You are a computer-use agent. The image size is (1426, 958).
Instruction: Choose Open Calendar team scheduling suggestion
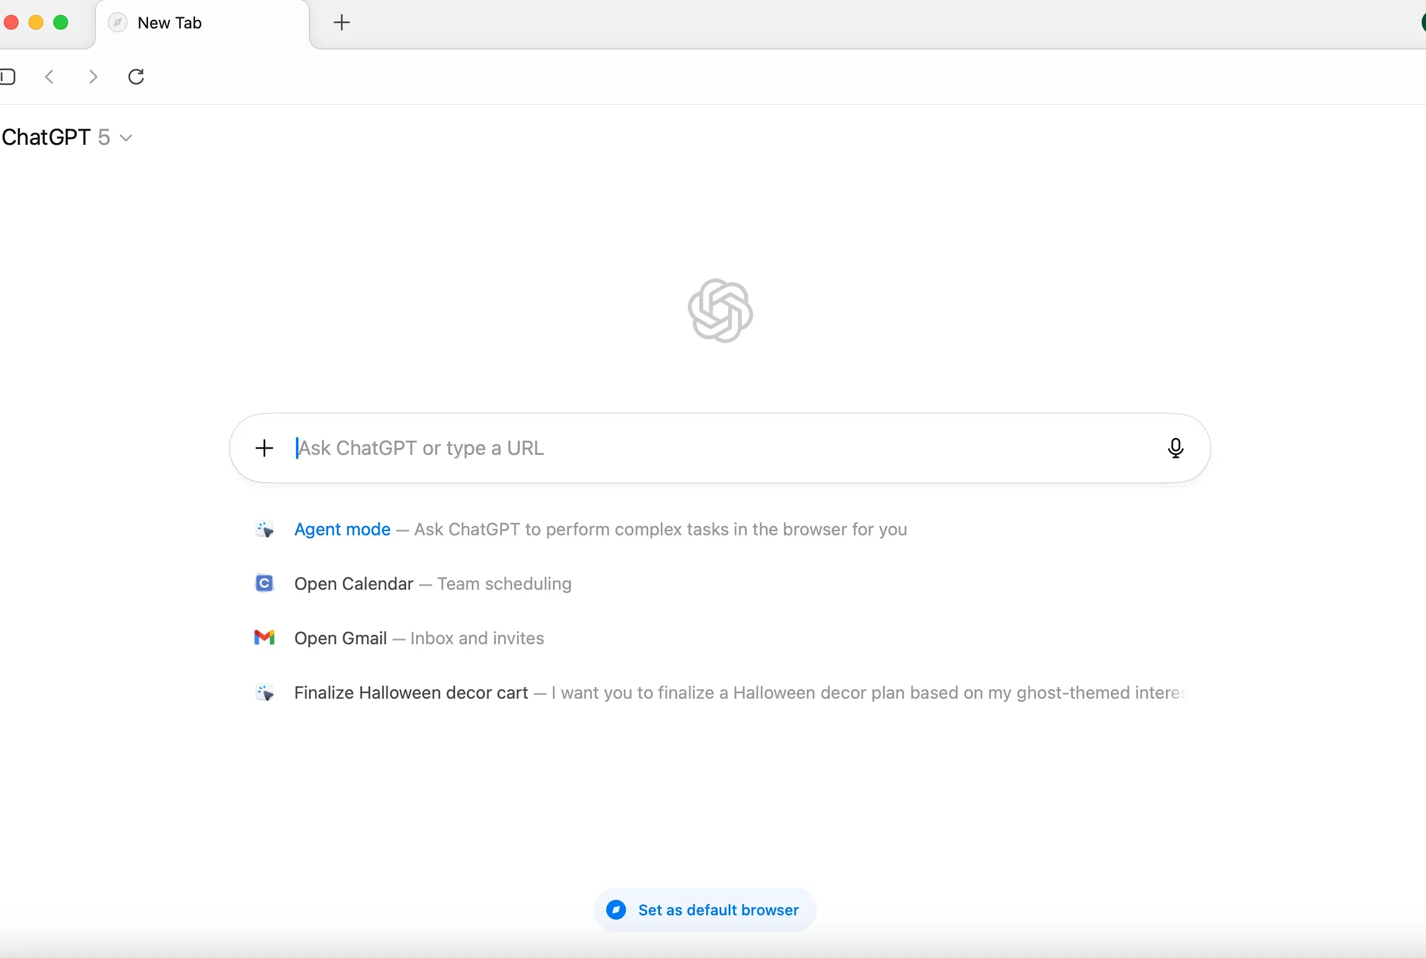pyautogui.click(x=432, y=584)
